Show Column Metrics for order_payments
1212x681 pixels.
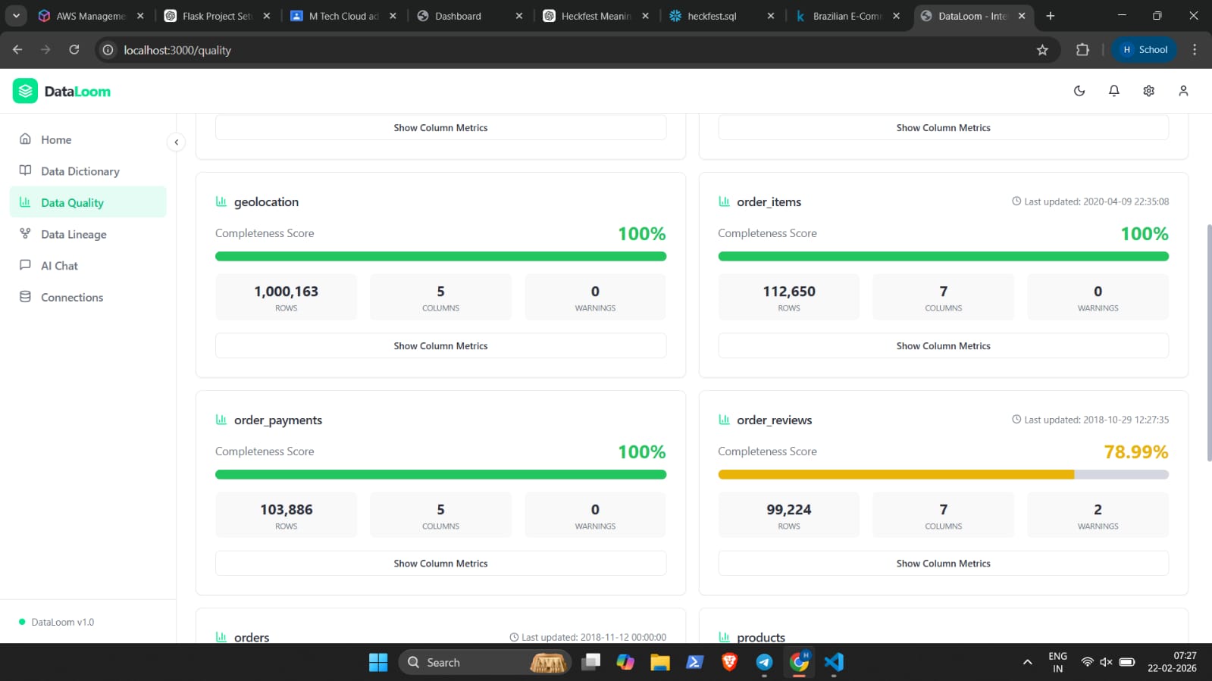point(440,564)
